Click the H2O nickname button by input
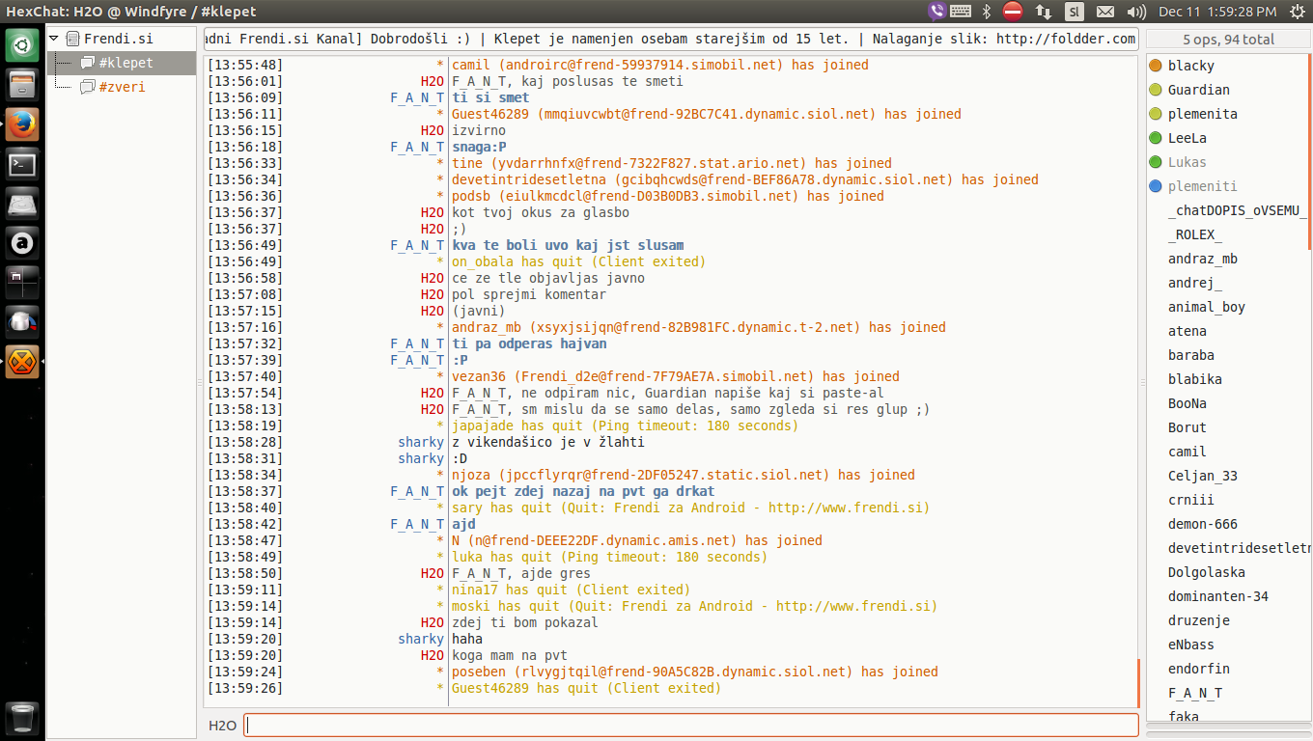Image resolution: width=1313 pixels, height=741 pixels. point(222,725)
